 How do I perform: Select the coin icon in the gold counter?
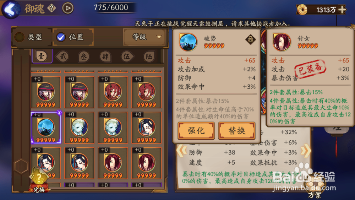[302, 10]
